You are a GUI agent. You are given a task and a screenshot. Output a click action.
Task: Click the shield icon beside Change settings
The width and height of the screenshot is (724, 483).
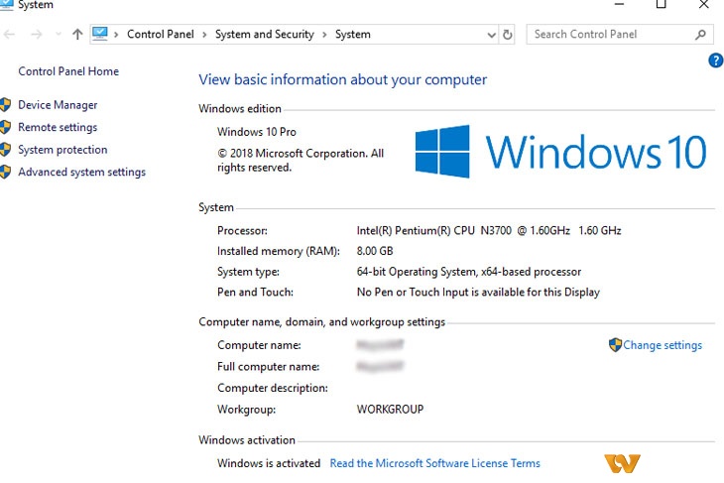pyautogui.click(x=615, y=345)
